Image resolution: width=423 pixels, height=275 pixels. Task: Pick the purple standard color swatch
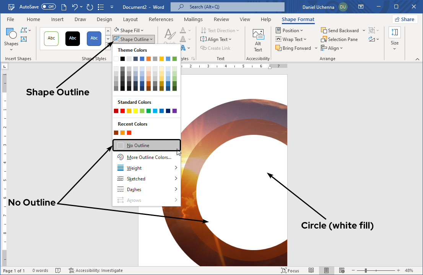click(175, 111)
